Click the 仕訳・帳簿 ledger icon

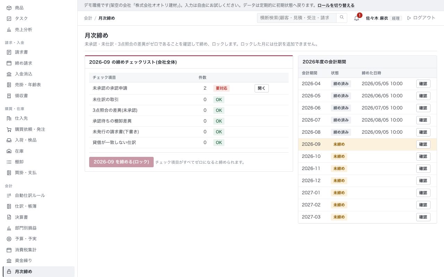tap(9, 206)
